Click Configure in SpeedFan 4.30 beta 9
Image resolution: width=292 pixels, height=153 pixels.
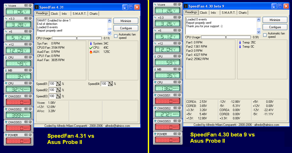(x=275, y=27)
